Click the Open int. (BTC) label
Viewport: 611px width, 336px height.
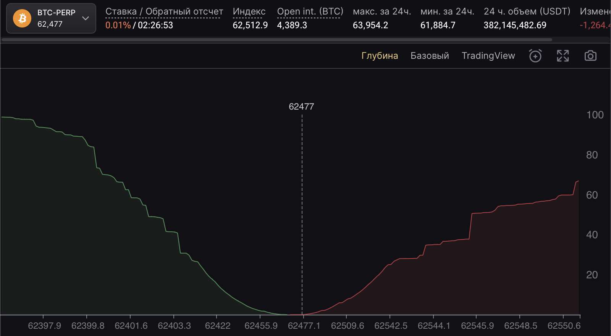coord(310,11)
